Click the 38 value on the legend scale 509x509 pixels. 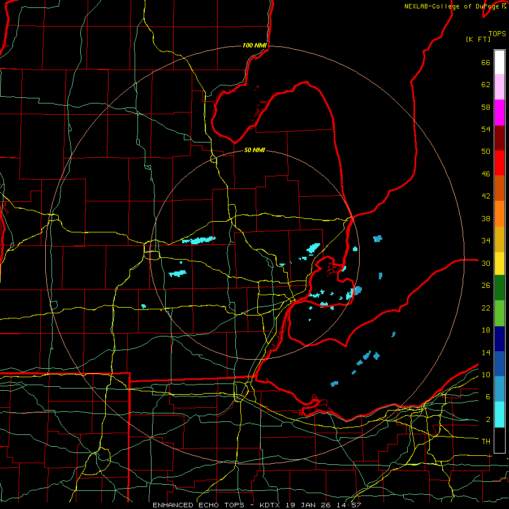point(486,218)
